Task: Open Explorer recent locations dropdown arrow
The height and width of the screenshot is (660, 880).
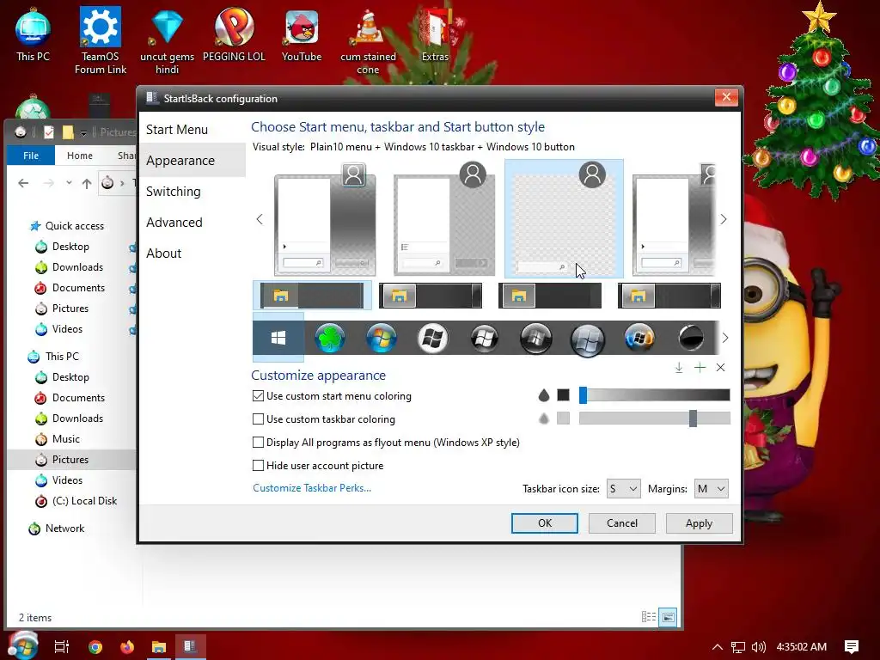Action: [x=69, y=183]
